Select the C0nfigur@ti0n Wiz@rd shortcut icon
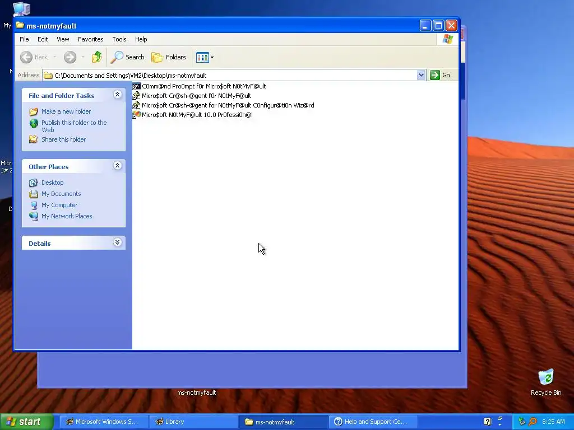574x430 pixels. click(x=137, y=105)
